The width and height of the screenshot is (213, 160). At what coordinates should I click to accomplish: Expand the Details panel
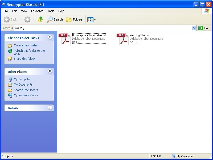pos(50,108)
